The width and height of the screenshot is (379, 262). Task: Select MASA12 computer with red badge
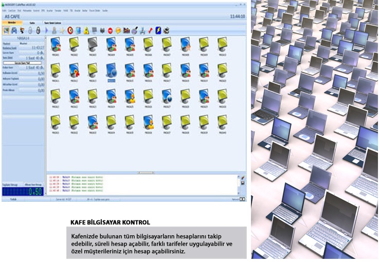(74, 70)
